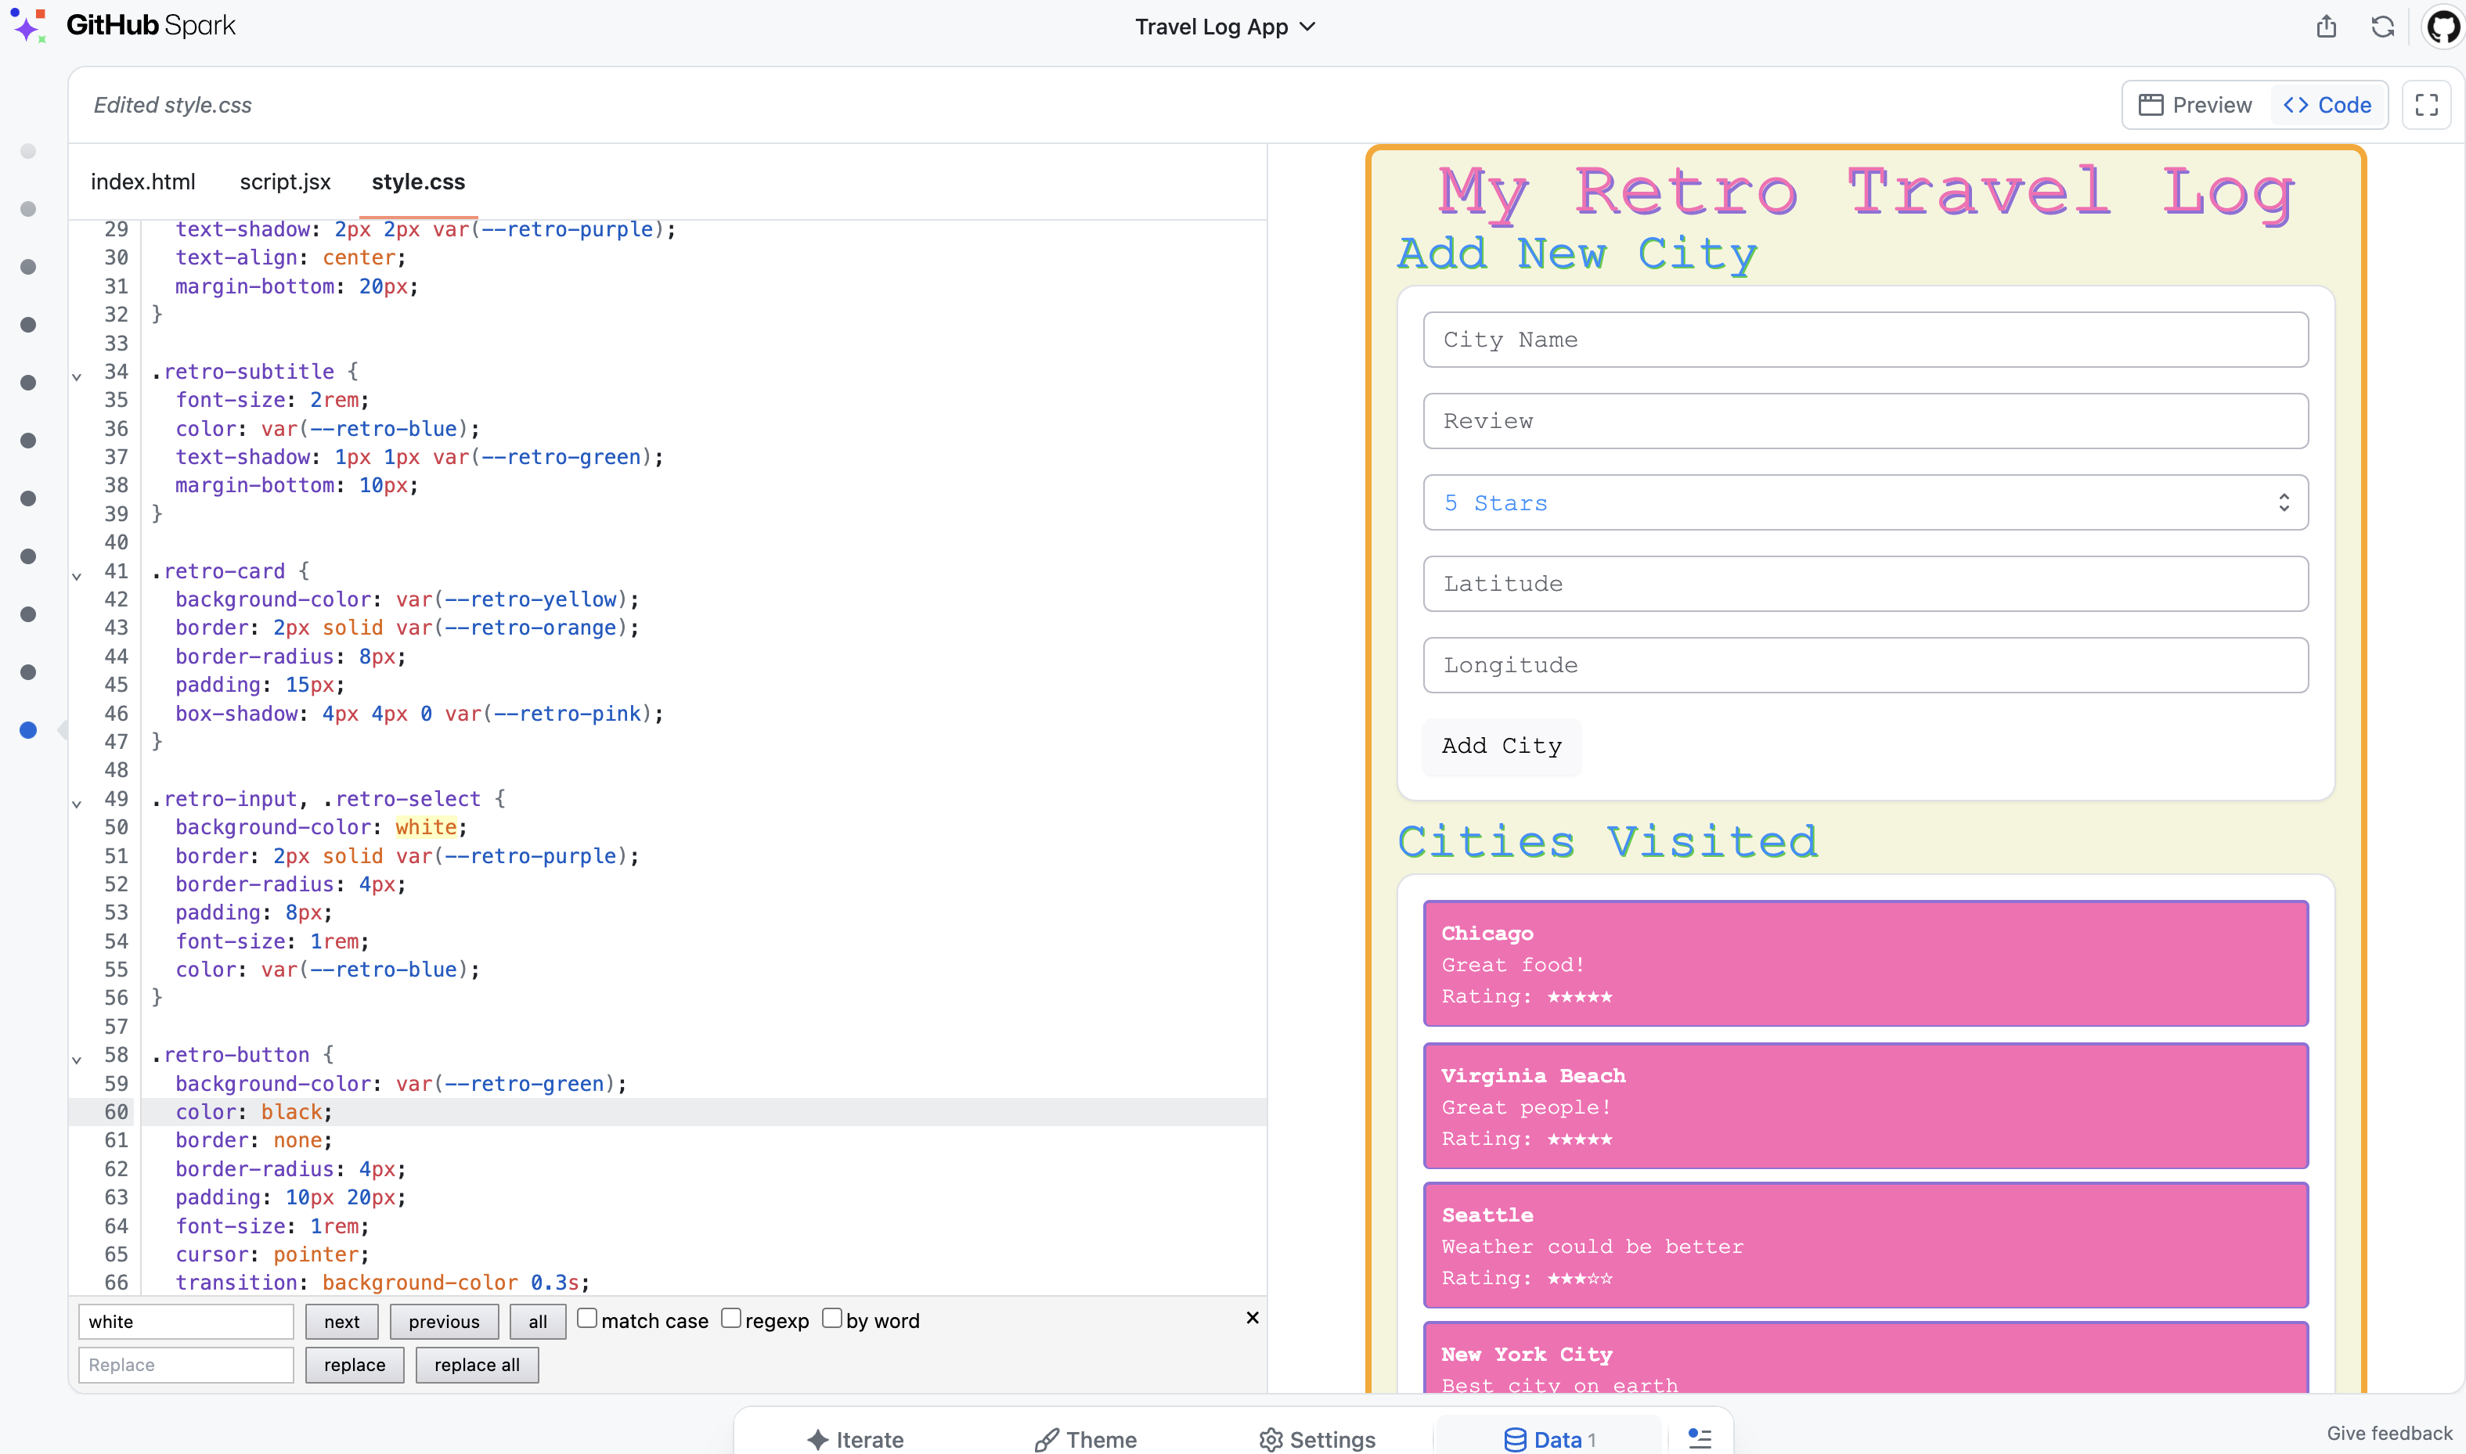This screenshot has width=2466, height=1454.
Task: Focus the Longitude input
Action: [1866, 665]
